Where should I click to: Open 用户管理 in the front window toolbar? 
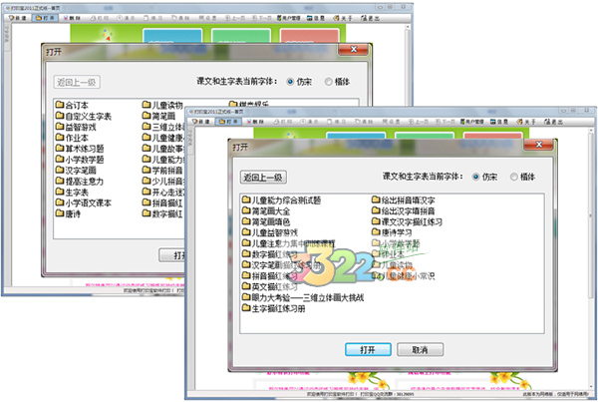point(472,122)
